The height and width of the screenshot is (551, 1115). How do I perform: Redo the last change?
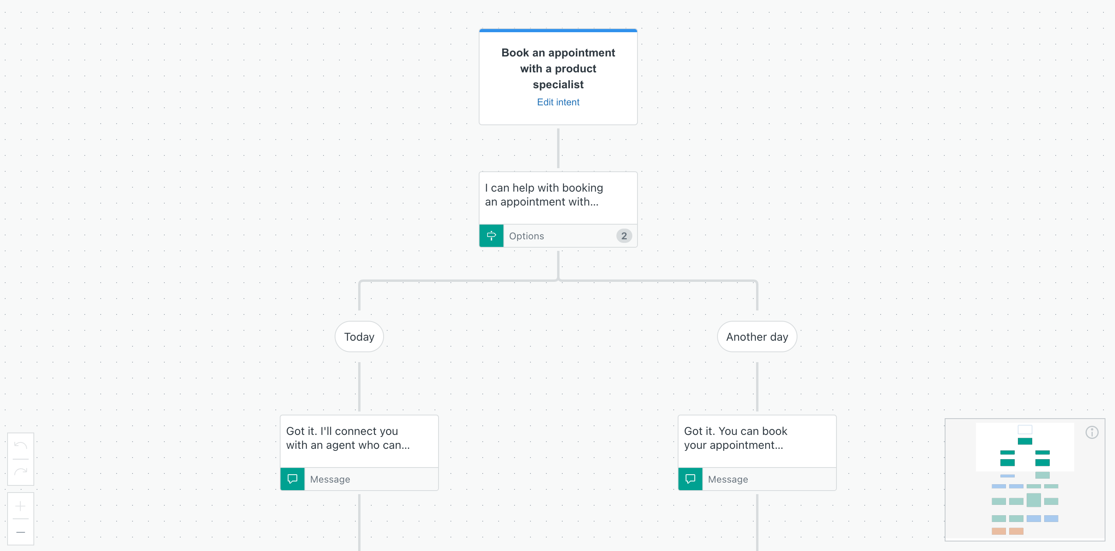(20, 471)
